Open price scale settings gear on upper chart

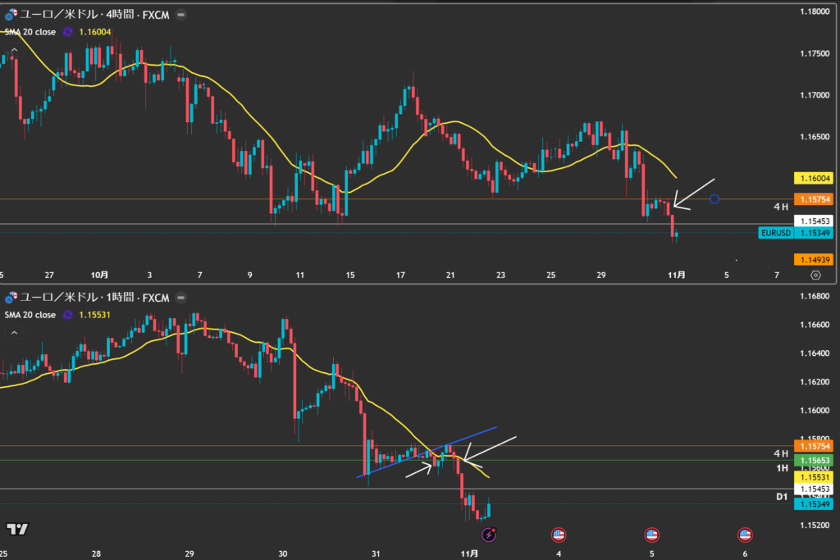click(815, 275)
